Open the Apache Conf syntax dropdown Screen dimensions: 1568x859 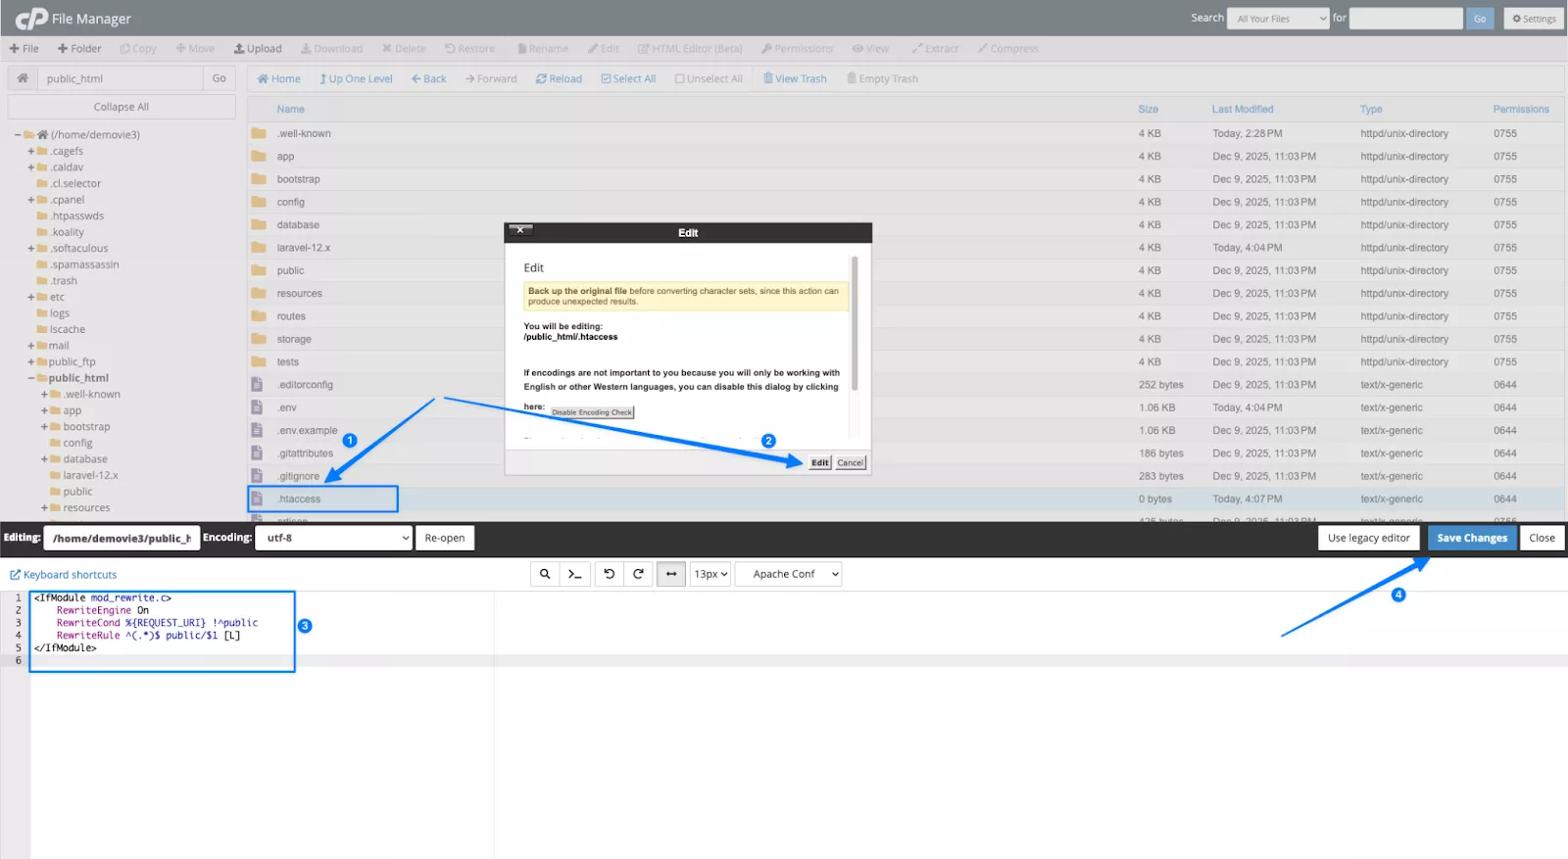pos(788,574)
